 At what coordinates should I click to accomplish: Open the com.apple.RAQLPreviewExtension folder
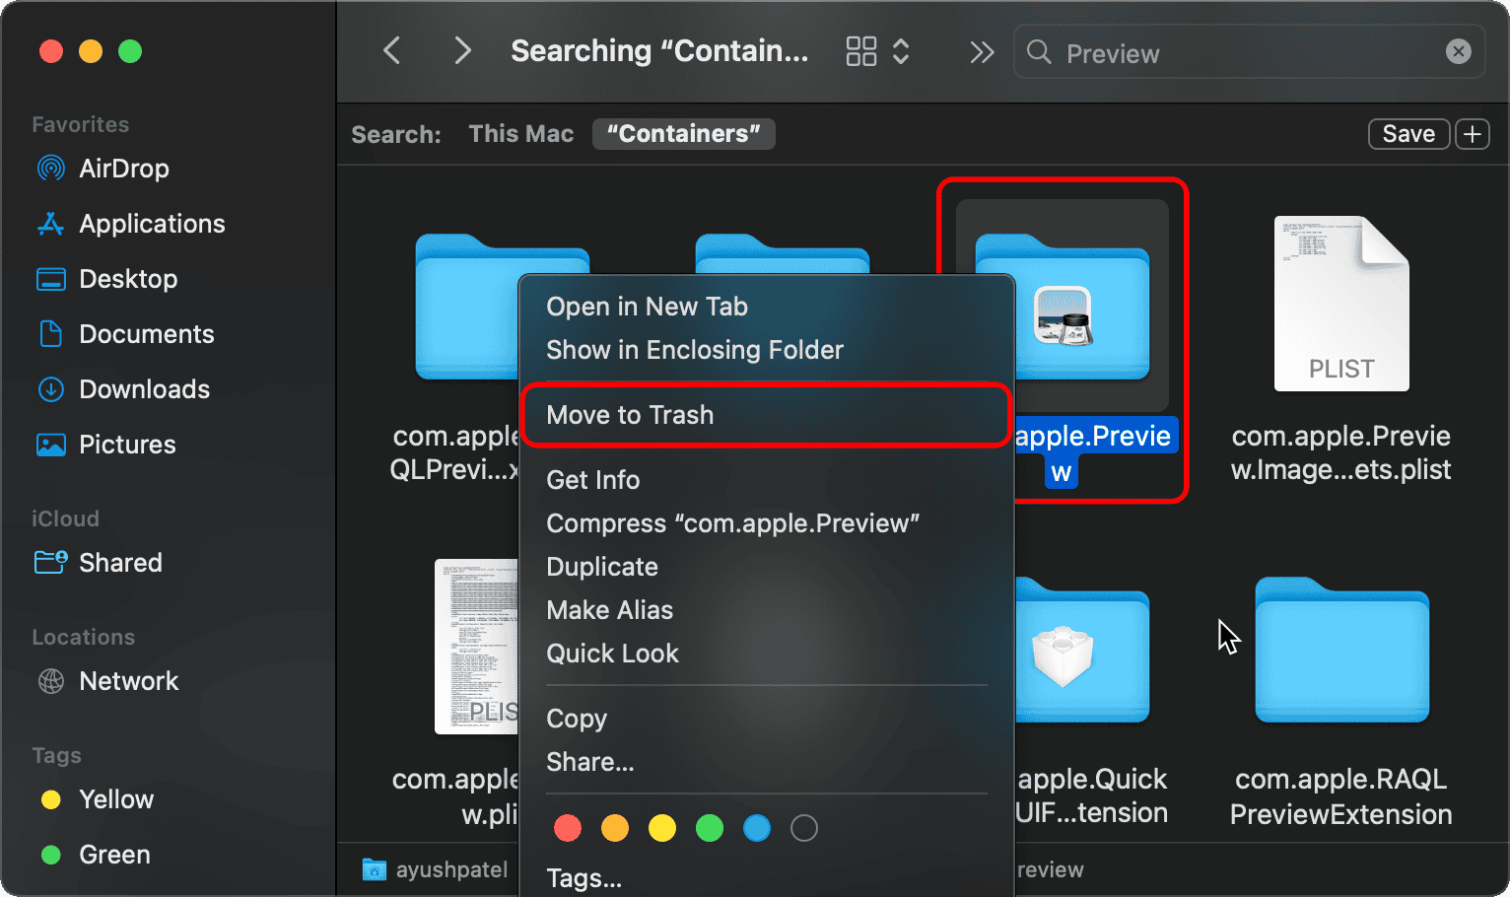1340,653
